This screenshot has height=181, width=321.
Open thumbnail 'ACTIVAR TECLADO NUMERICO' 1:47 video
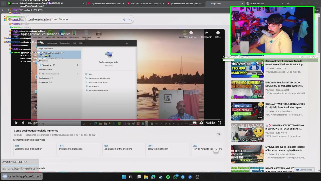coord(247,68)
